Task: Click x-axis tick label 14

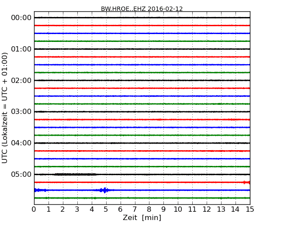Action: pyautogui.click(x=236, y=209)
